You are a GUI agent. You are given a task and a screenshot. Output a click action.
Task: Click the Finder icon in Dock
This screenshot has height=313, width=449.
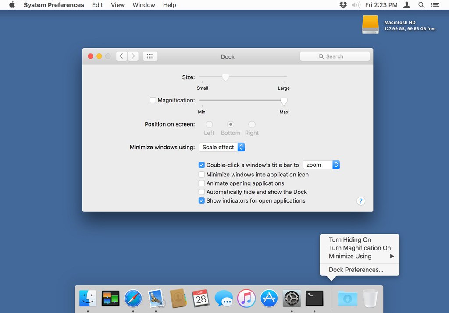88,299
